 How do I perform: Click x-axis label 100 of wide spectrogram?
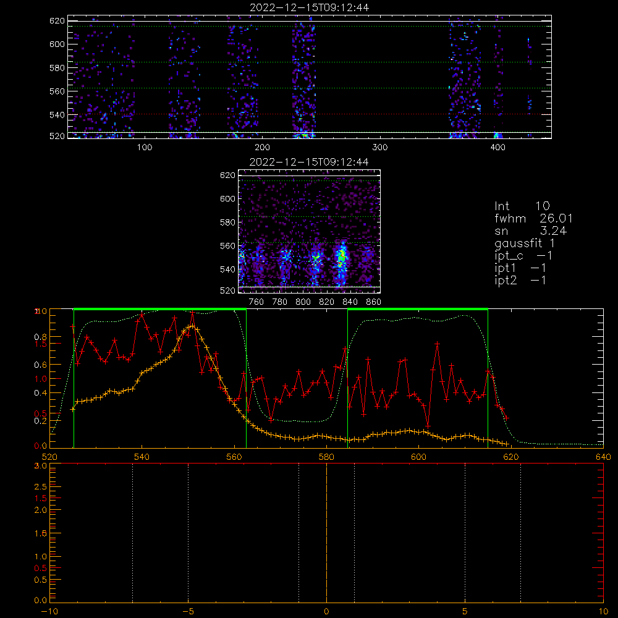pyautogui.click(x=144, y=148)
